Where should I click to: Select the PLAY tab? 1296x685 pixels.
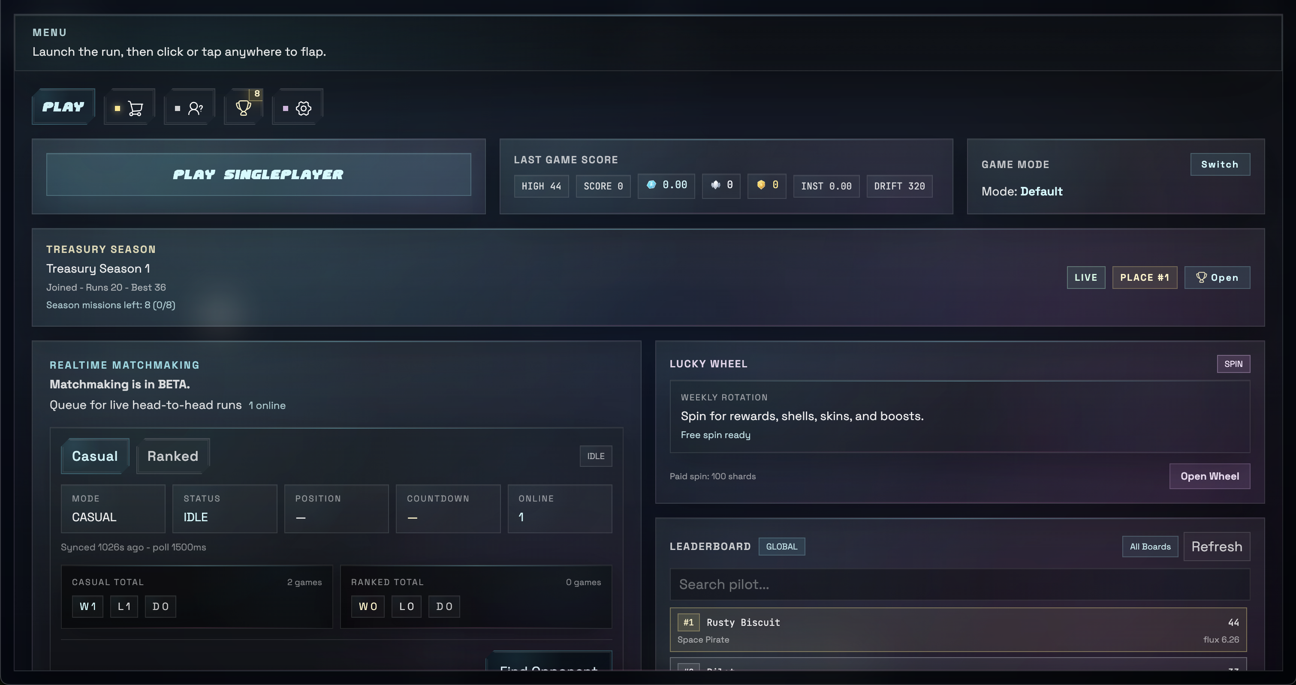(x=63, y=106)
